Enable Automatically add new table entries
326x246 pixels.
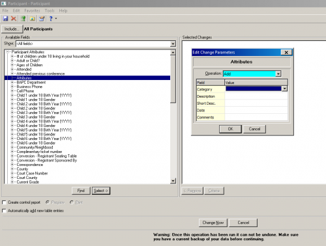coord(4,211)
